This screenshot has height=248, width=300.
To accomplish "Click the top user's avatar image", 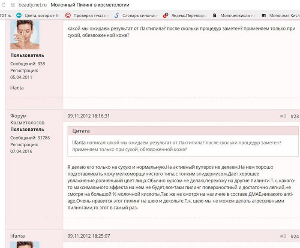I will tap(24, 34).
